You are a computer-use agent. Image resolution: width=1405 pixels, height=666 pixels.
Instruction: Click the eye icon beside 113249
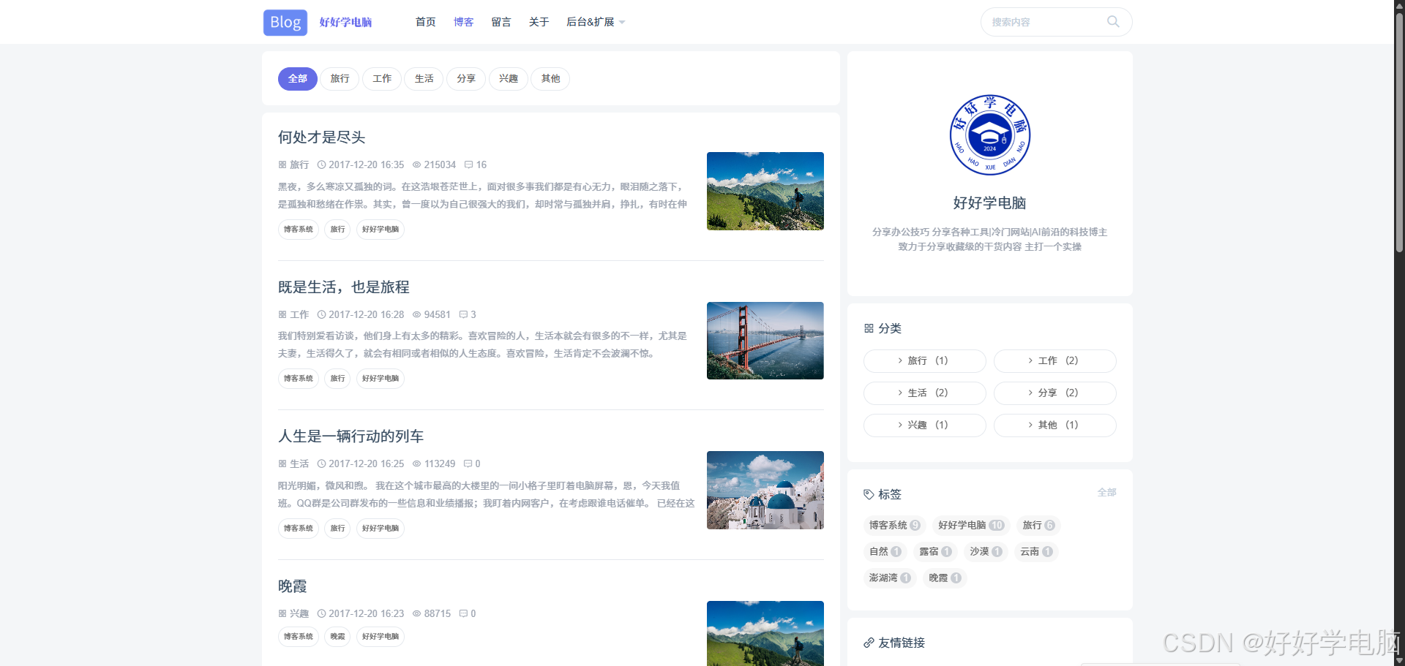[417, 464]
